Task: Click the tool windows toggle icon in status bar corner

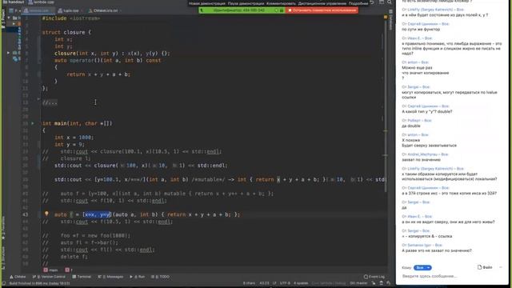Action: tap(3, 283)
